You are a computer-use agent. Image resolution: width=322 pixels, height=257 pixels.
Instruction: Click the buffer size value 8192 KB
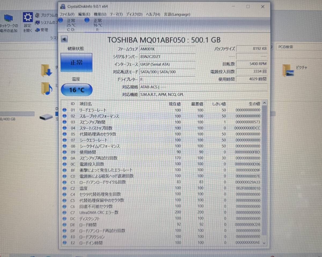(252, 49)
